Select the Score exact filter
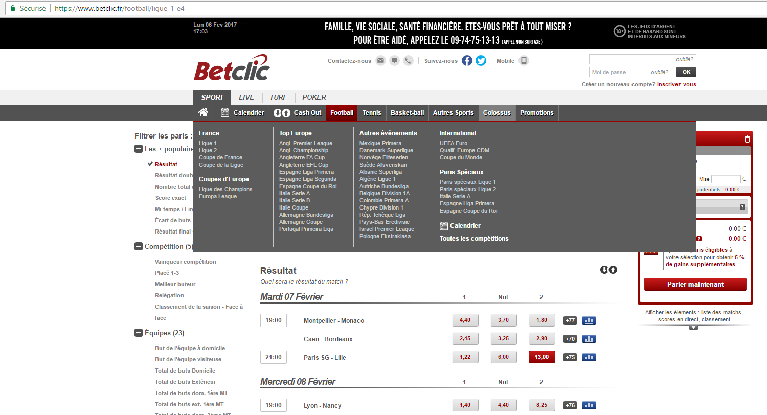 (x=171, y=198)
